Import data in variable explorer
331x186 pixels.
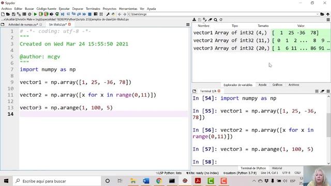point(194,20)
